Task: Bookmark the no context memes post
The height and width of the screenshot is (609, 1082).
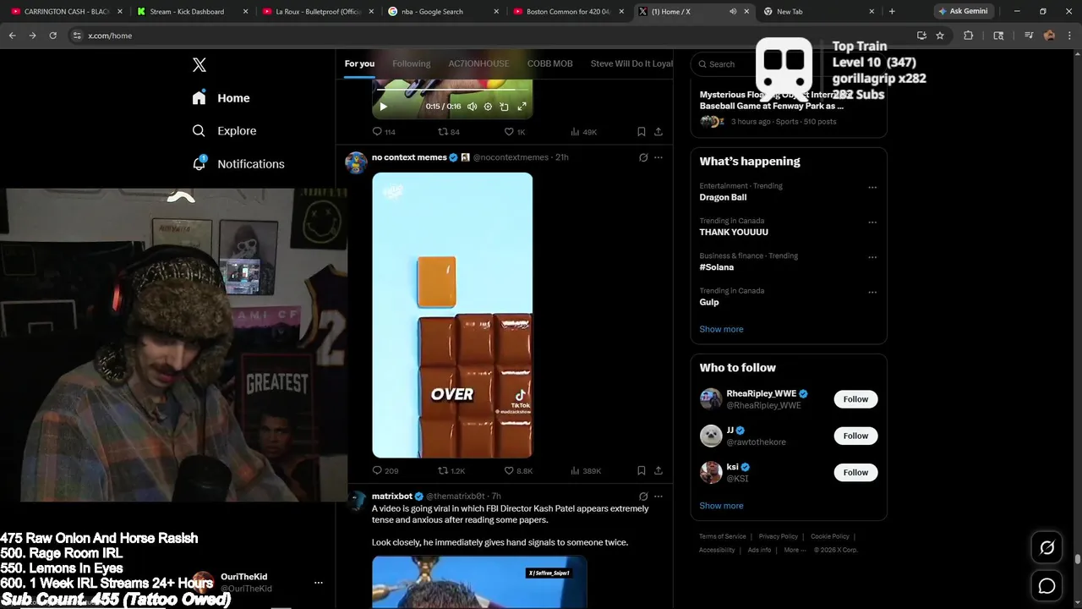Action: click(642, 471)
